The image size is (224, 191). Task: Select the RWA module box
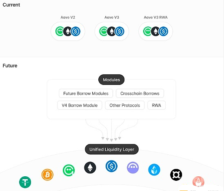(x=156, y=105)
